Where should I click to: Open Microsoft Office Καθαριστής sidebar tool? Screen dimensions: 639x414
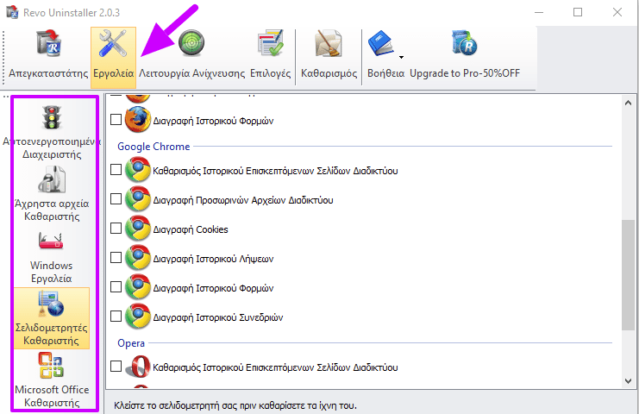pos(52,379)
